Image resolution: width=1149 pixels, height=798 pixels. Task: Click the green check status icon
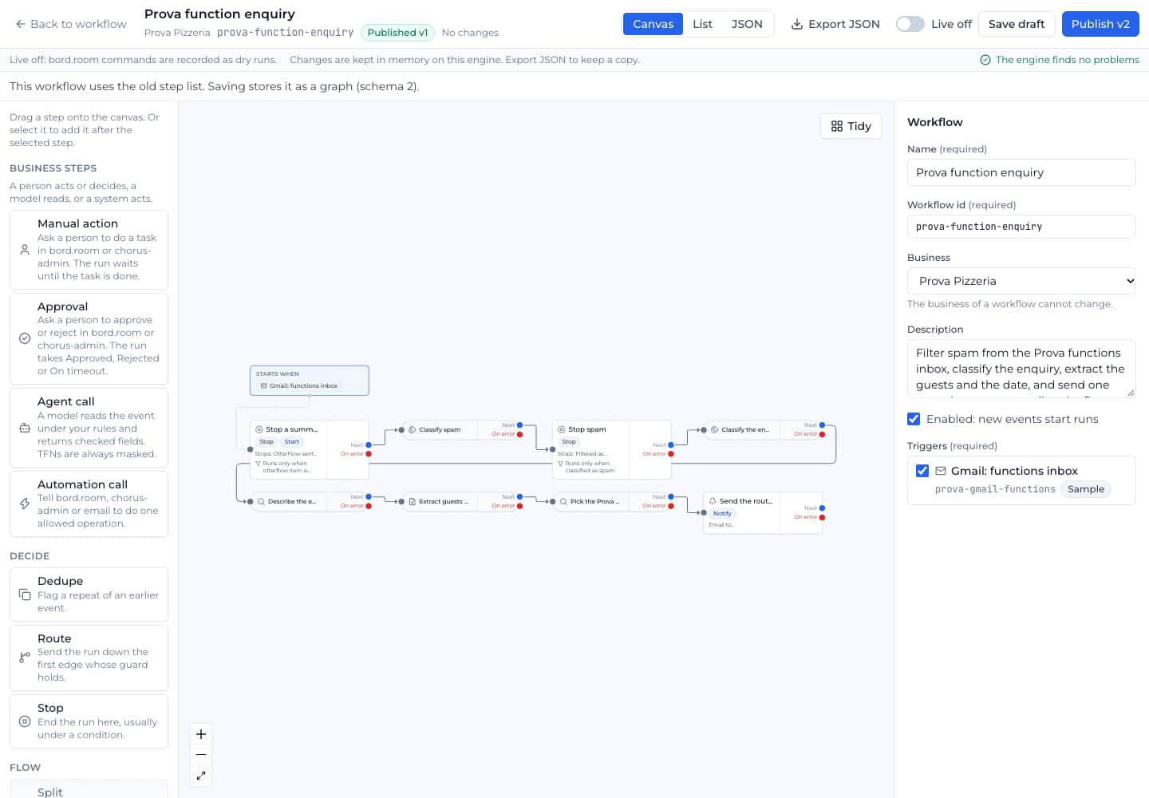coord(985,60)
